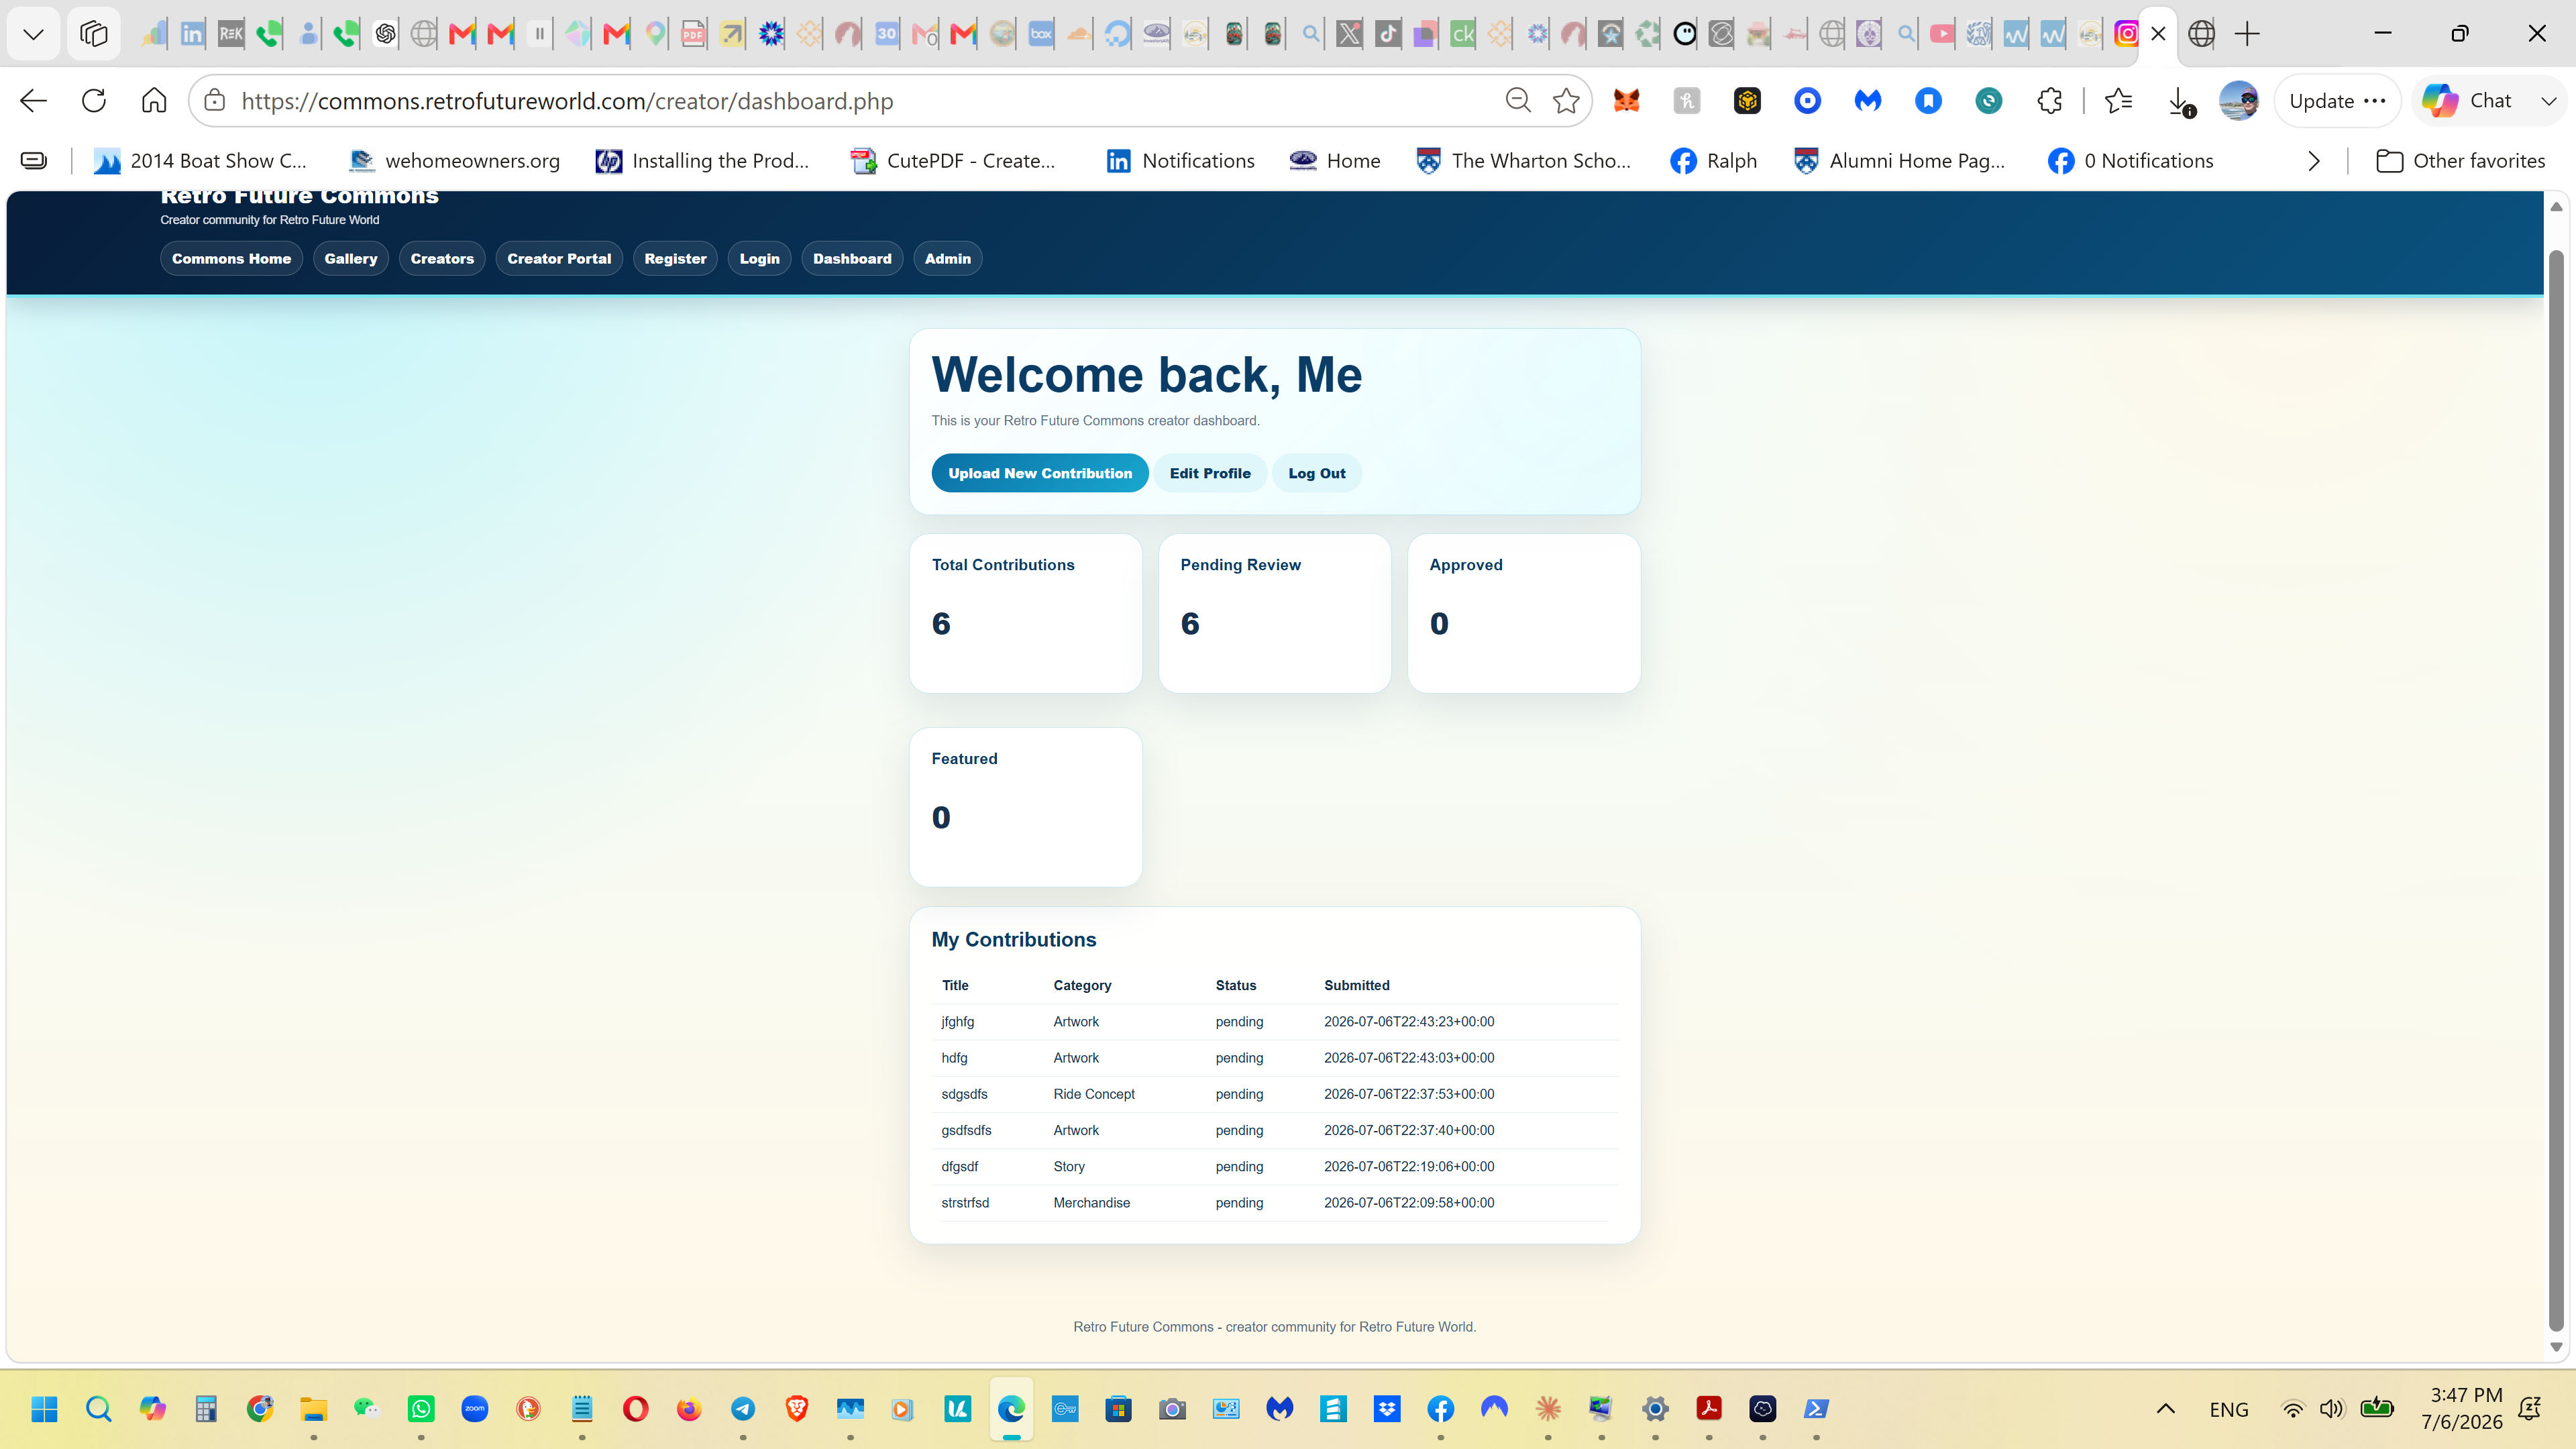The width and height of the screenshot is (2576, 1449).
Task: Click Upload New Contribution button
Action: [1040, 473]
